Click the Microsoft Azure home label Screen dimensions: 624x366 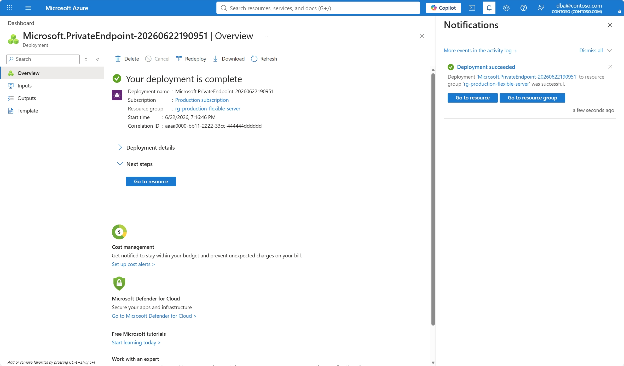[67, 8]
